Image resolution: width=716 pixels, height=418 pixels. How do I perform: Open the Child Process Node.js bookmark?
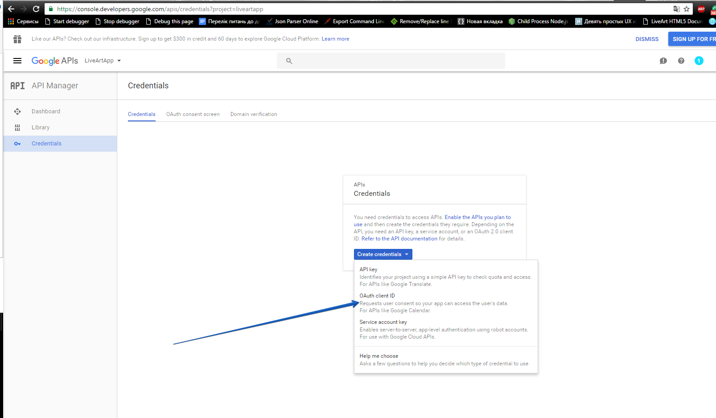coord(539,21)
